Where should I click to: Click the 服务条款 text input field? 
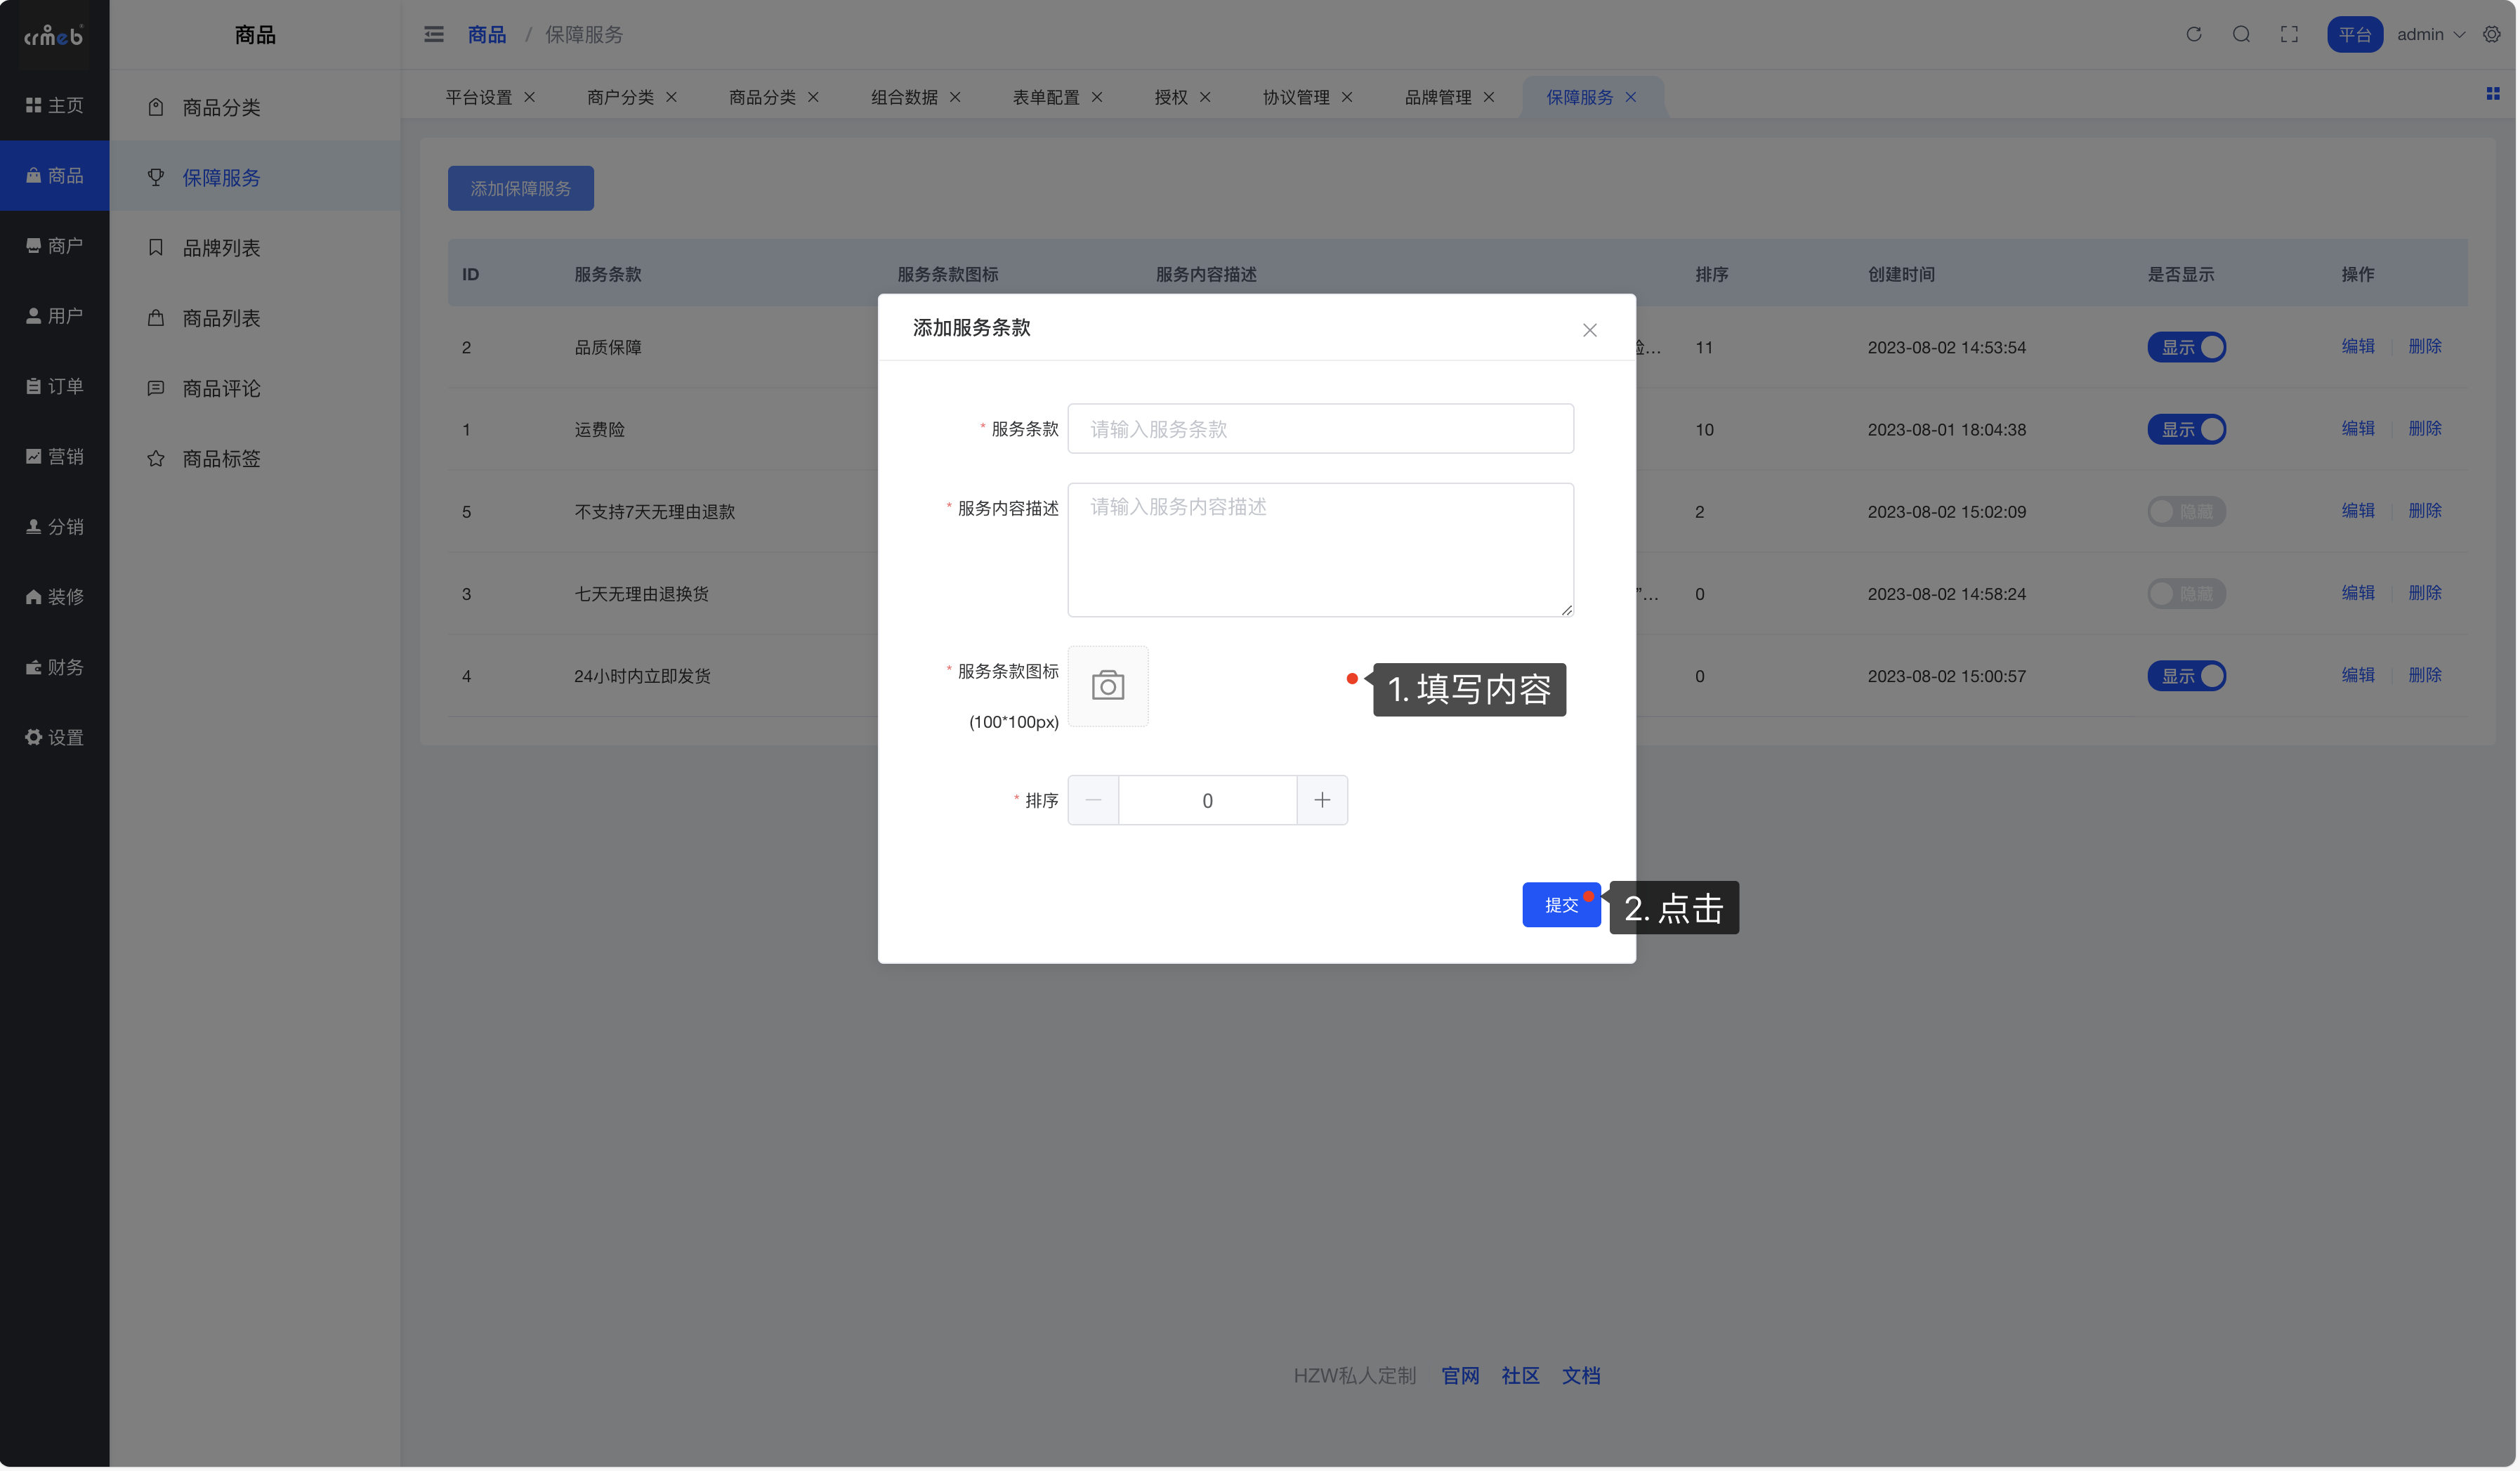tap(1320, 429)
